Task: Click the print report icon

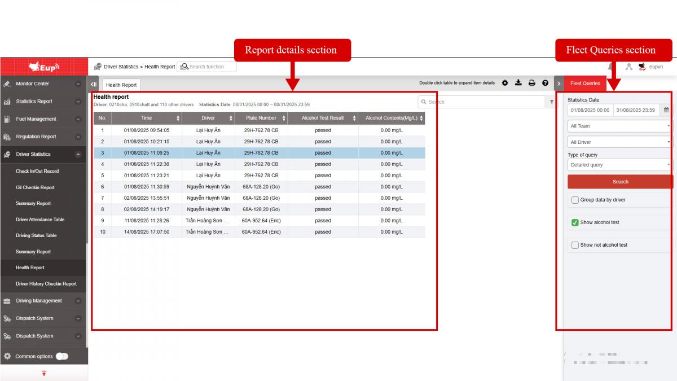Action: point(531,83)
